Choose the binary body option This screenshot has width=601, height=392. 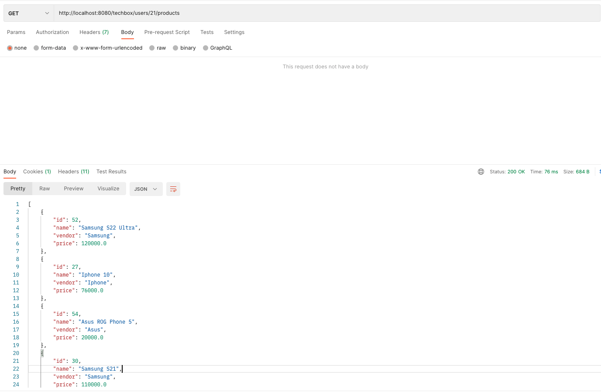[175, 48]
